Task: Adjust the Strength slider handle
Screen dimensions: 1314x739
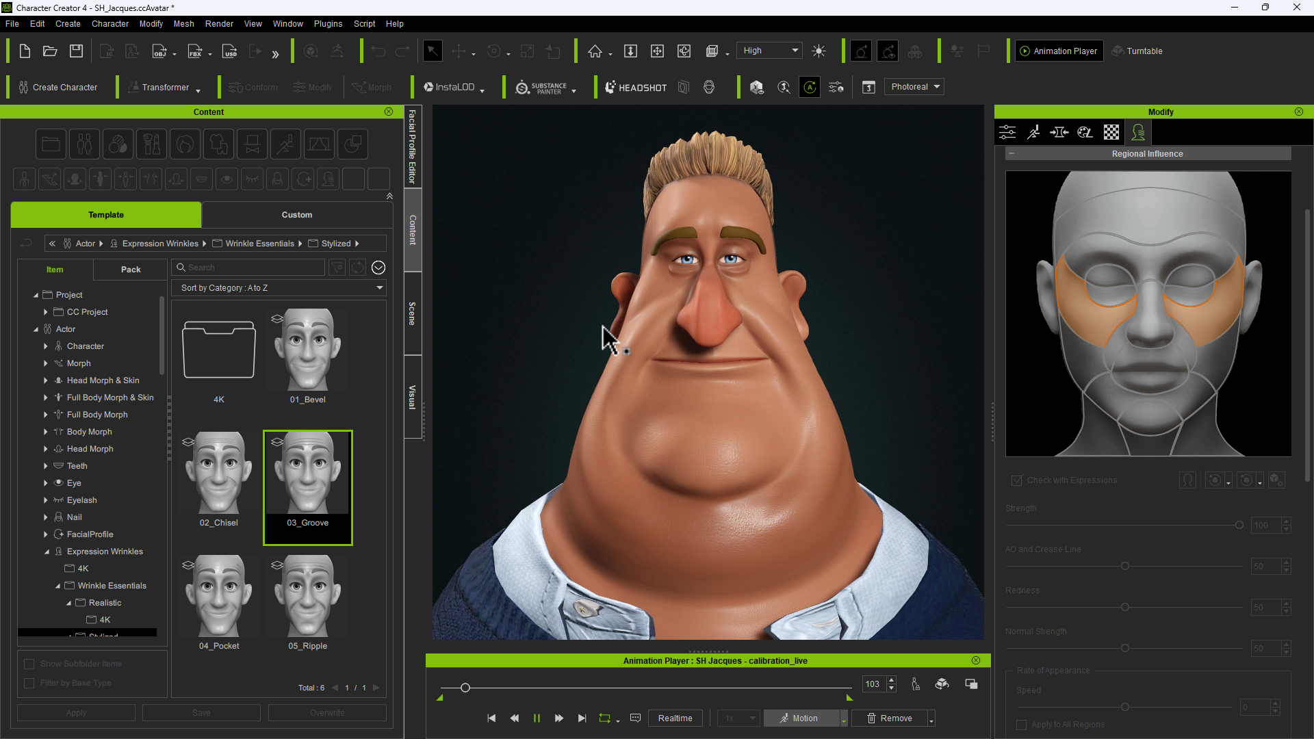Action: click(1239, 526)
